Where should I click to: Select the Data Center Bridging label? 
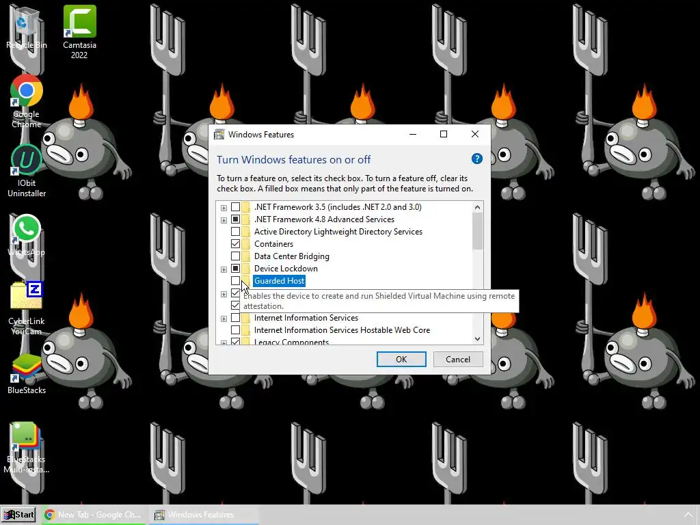[x=291, y=256]
